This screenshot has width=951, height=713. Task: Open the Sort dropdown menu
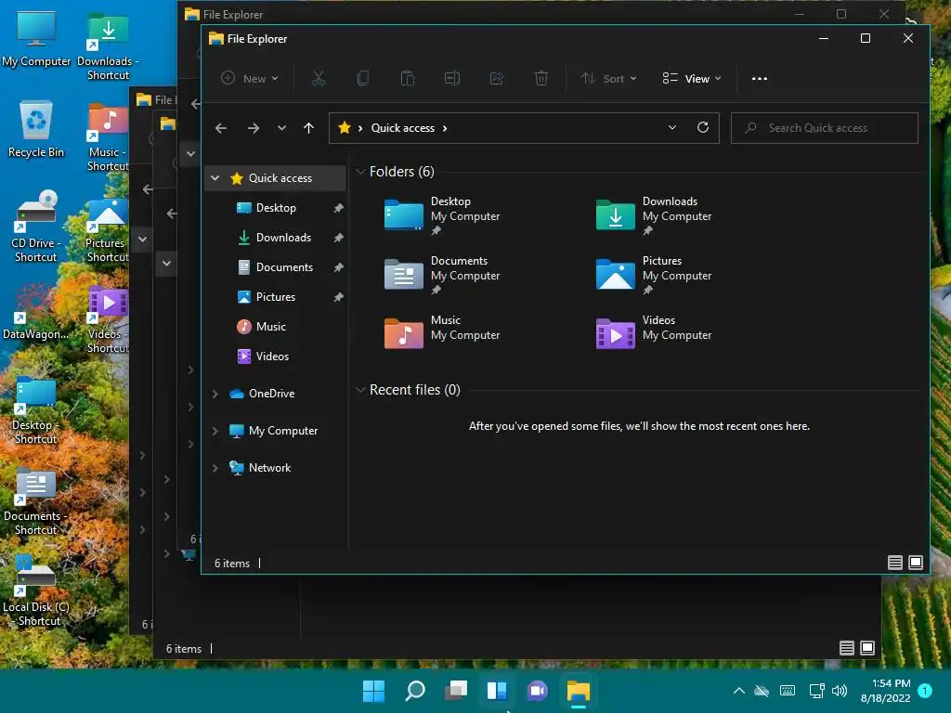point(608,78)
